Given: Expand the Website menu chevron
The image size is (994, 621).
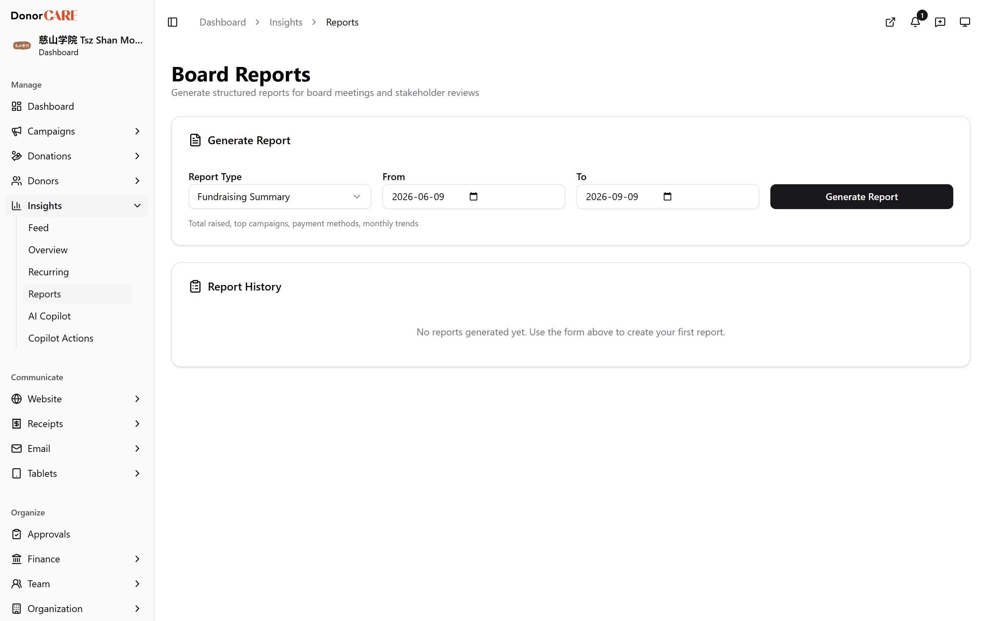Looking at the screenshot, I should pyautogui.click(x=137, y=399).
